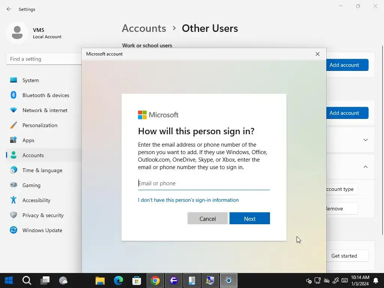The image size is (384, 288).
Task: Click the second Add account button
Action: (x=347, y=113)
